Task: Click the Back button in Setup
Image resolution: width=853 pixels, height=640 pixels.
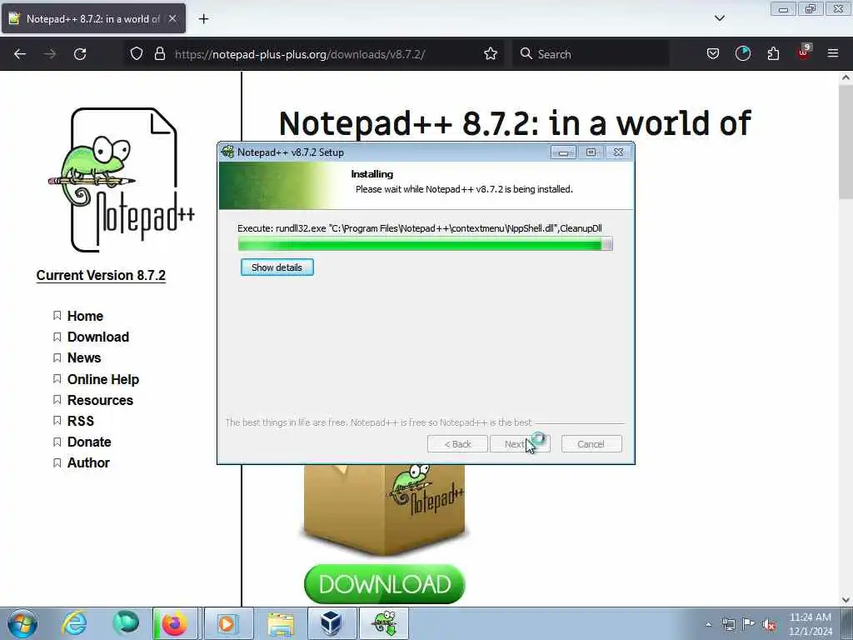Action: [457, 444]
